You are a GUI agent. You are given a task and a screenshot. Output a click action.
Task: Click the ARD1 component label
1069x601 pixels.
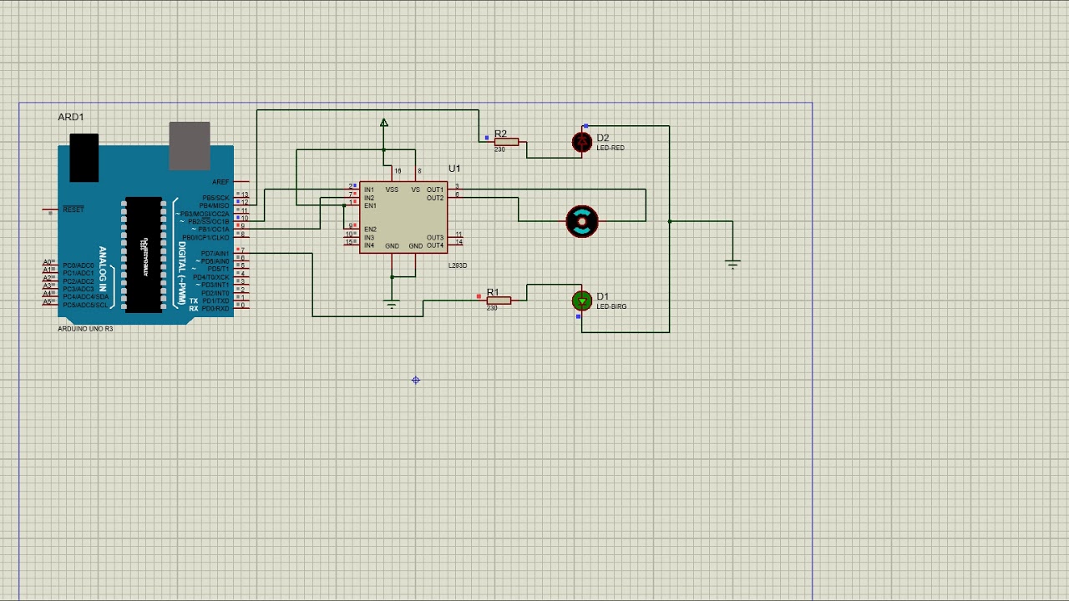pyautogui.click(x=71, y=117)
